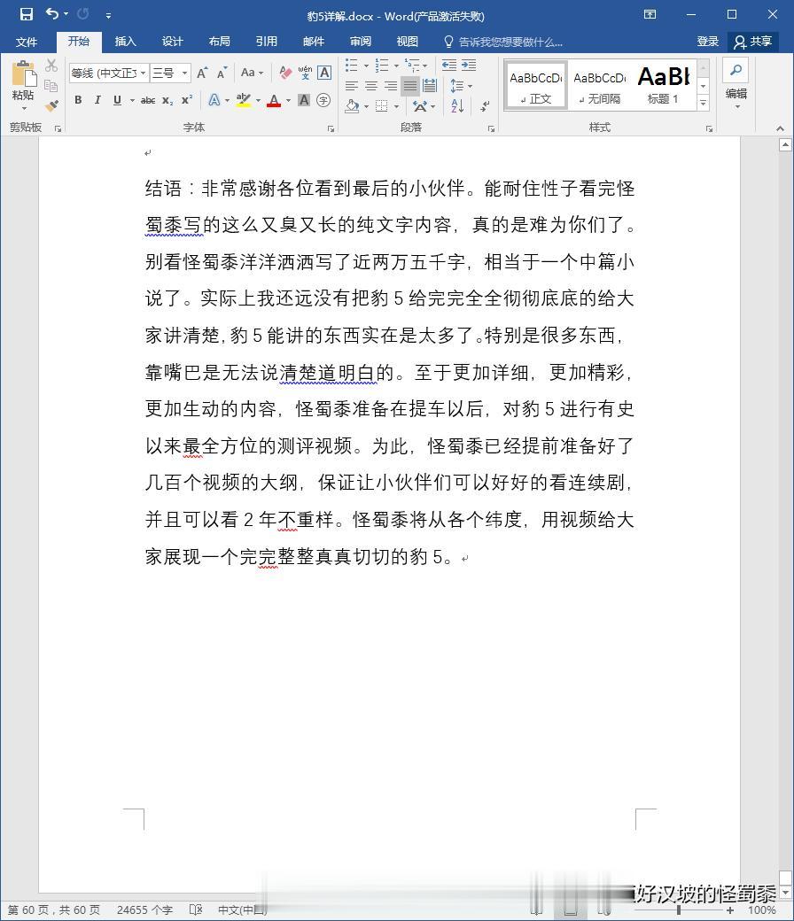Open the phonetic guide (wén) tool
The image size is (794, 921).
pyautogui.click(x=305, y=73)
